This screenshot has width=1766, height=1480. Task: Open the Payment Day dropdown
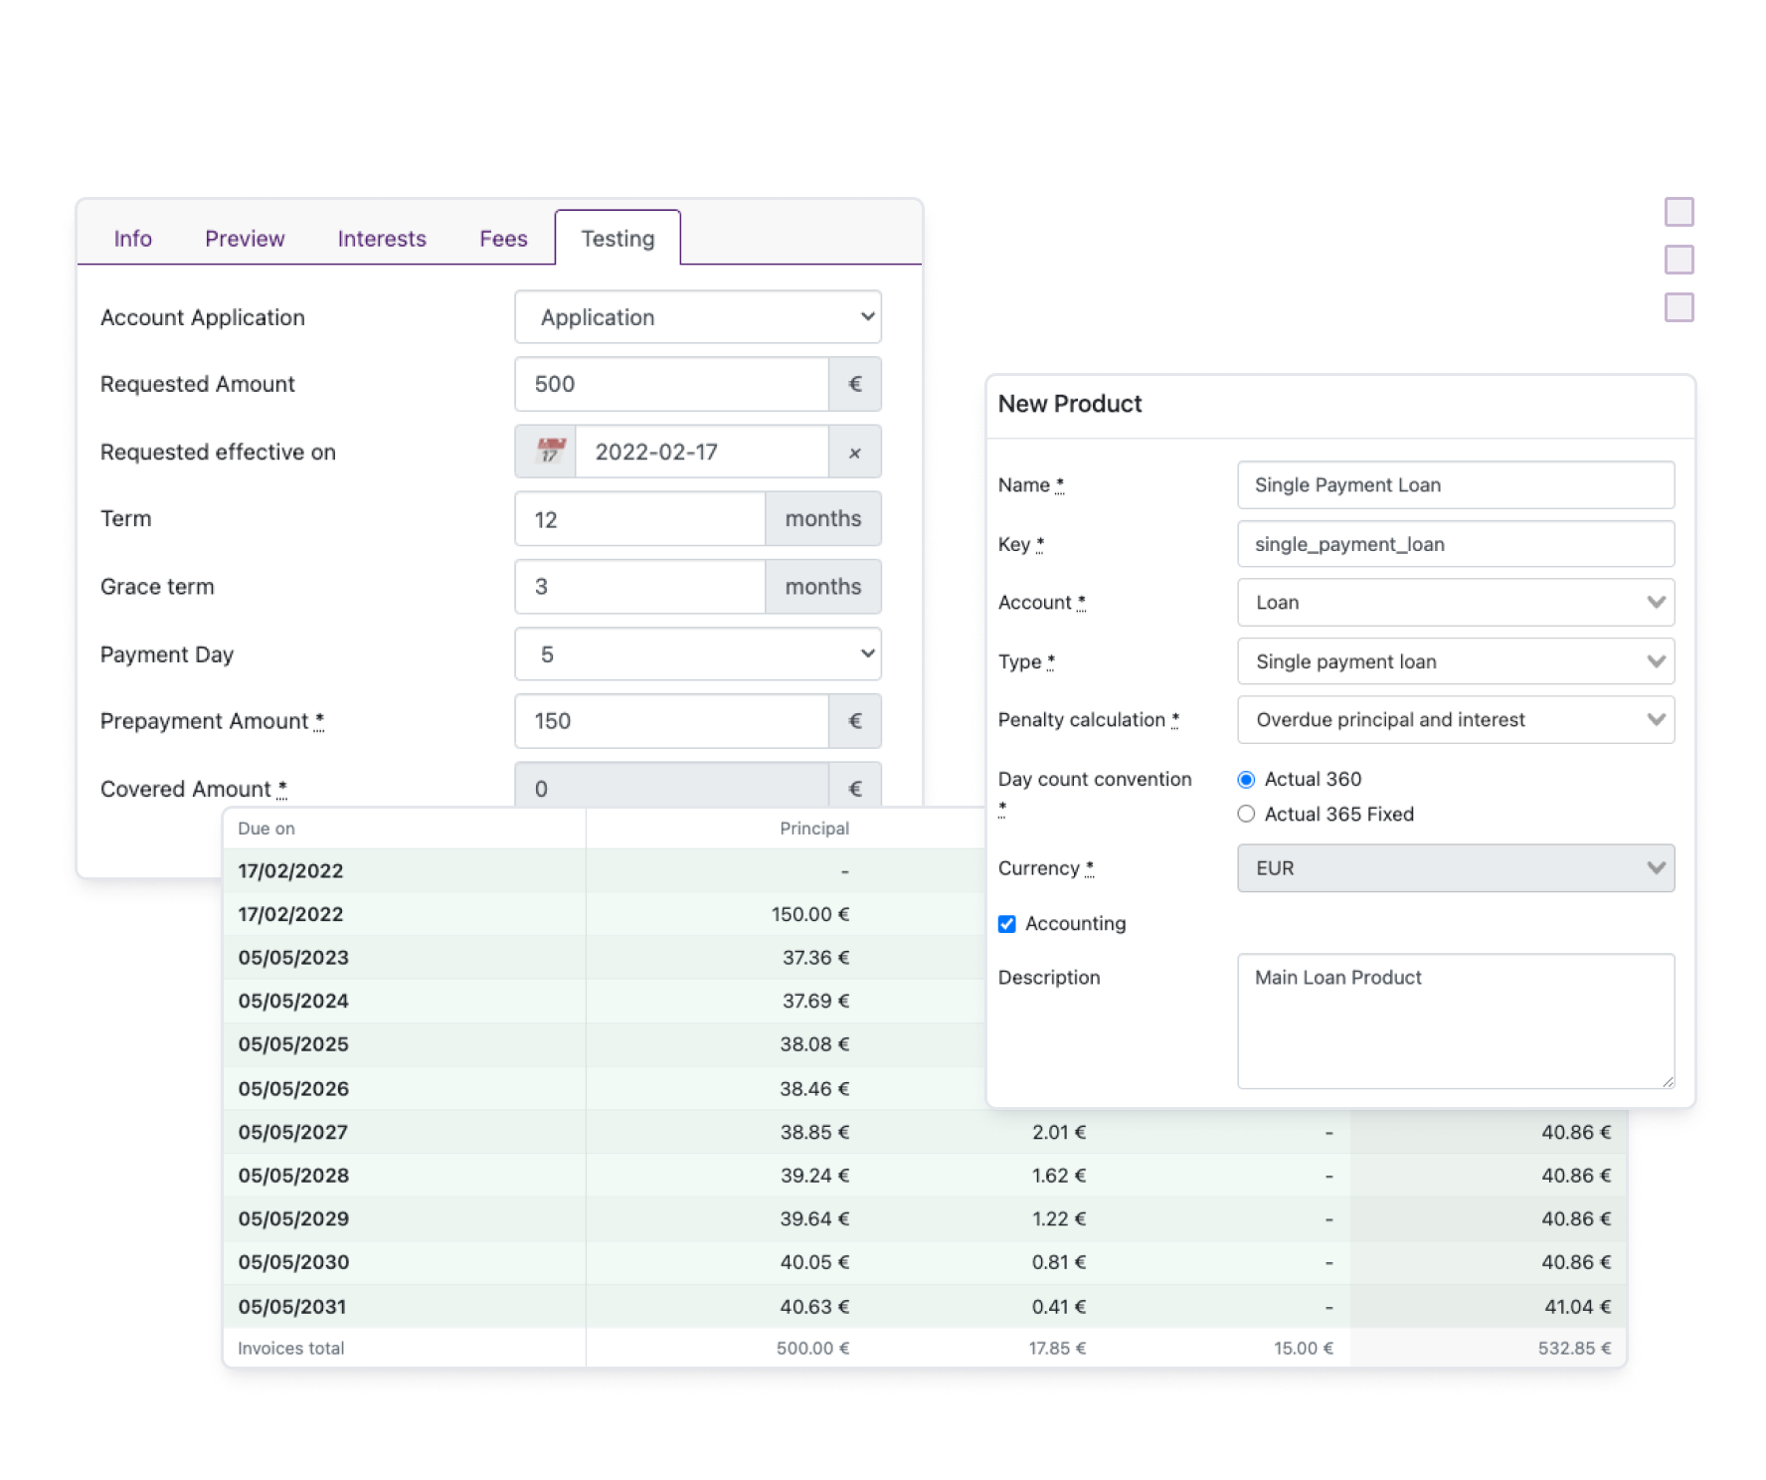point(697,654)
